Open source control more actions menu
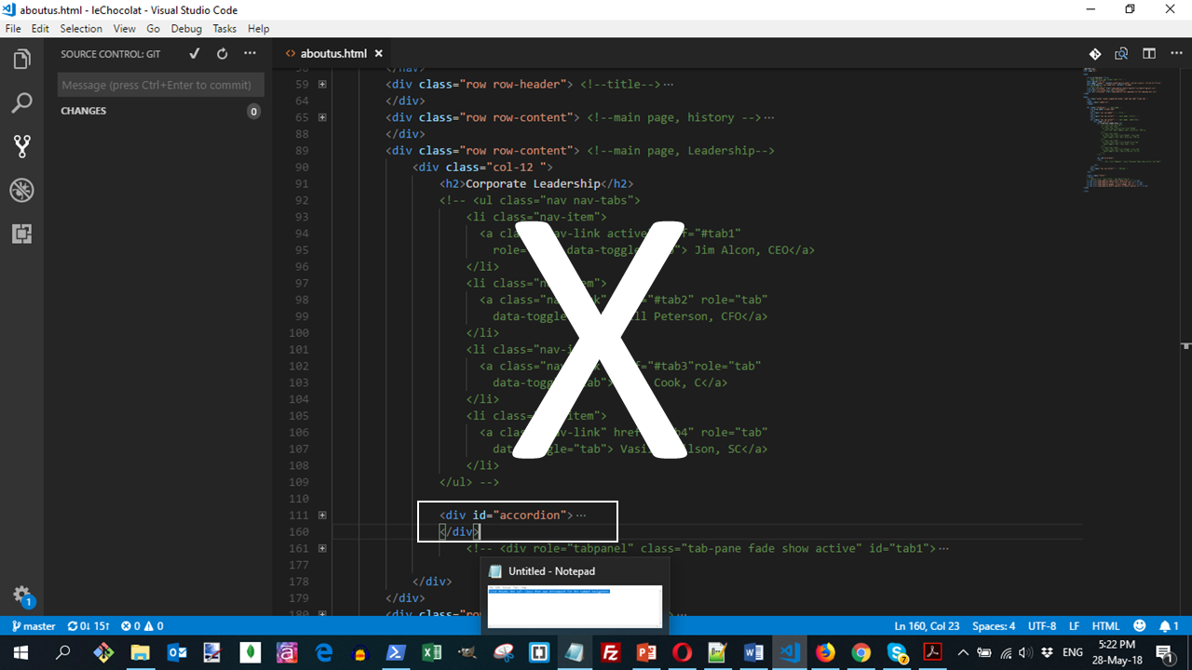Screen dimensions: 1192x670 click(x=250, y=54)
